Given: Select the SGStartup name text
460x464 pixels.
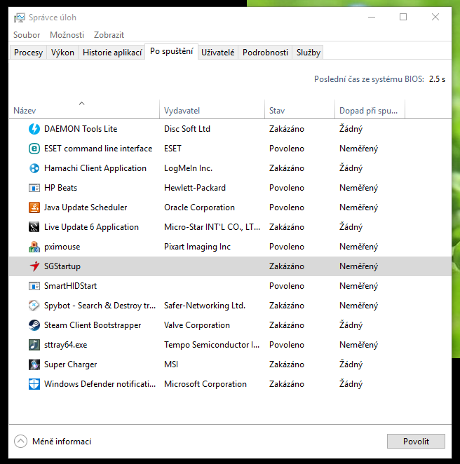Looking at the screenshot, I should click(x=62, y=266).
